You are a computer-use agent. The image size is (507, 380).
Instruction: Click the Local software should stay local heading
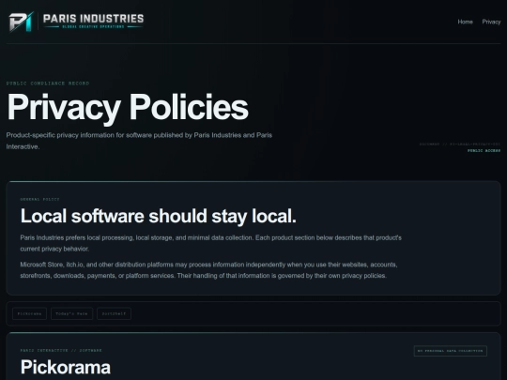point(159,216)
